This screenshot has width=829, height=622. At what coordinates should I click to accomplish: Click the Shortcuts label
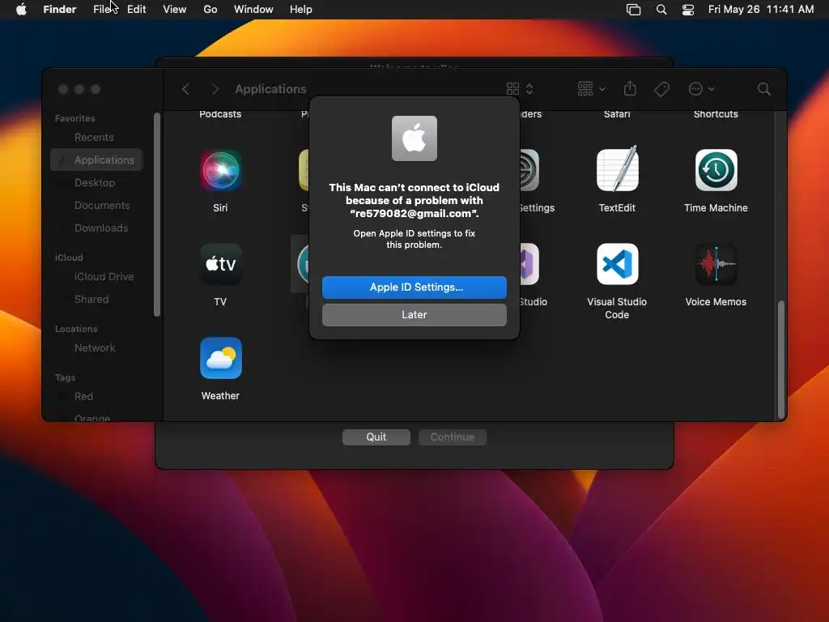coord(716,114)
